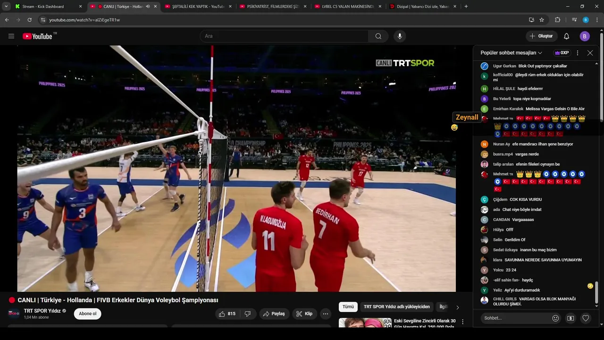Install app icon in address bar
Viewport: 604px width, 340px height.
[x=531, y=20]
